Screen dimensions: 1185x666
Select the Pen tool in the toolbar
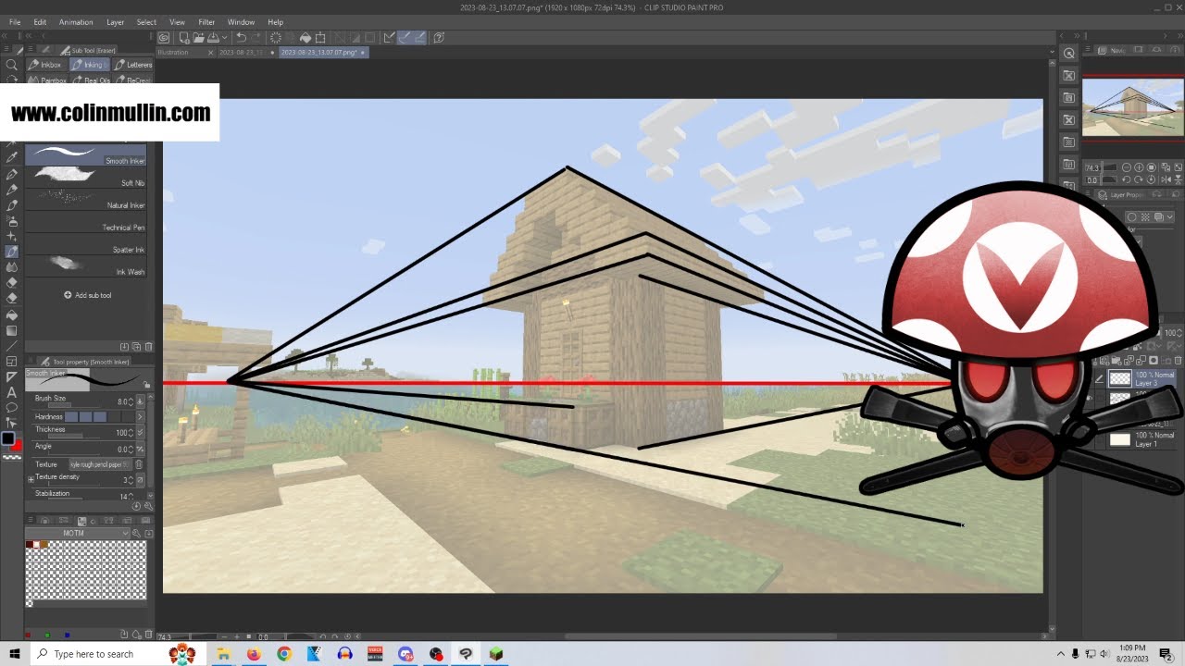pyautogui.click(x=12, y=174)
